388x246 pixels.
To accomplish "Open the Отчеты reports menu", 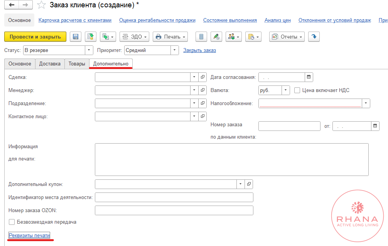I will [287, 37].
